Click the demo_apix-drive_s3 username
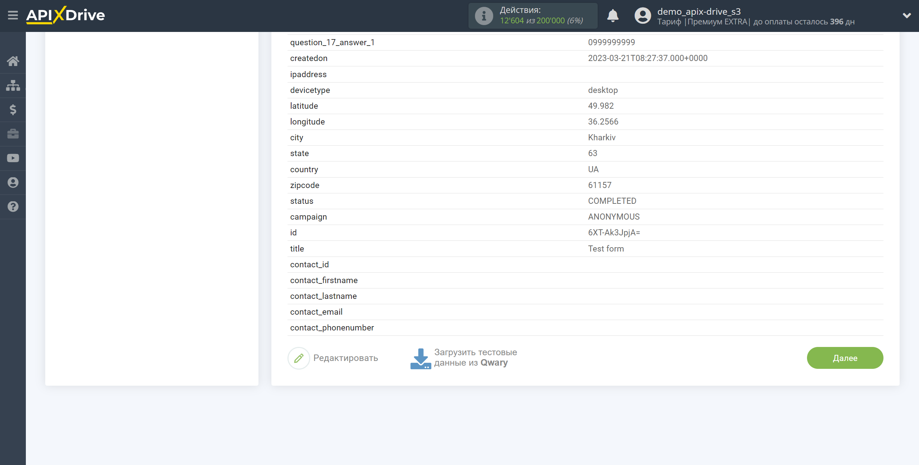Screen dimensions: 919x465 click(x=699, y=11)
